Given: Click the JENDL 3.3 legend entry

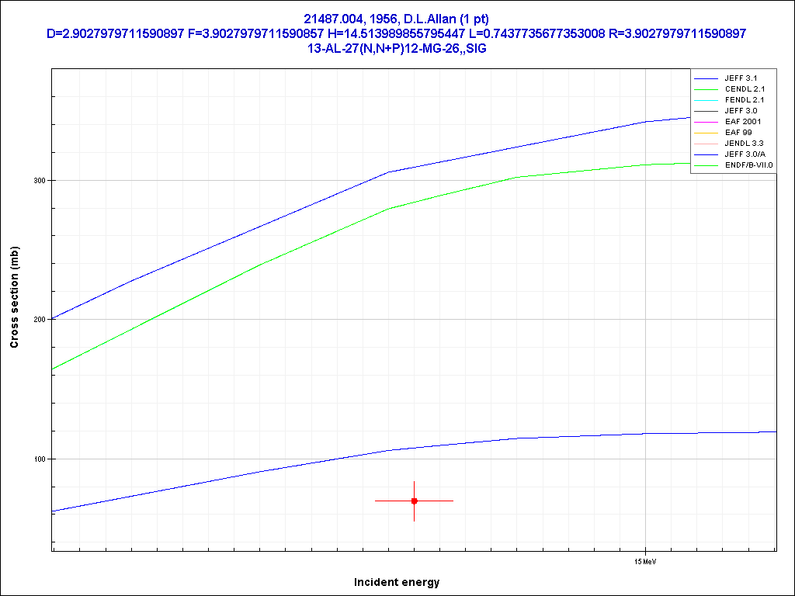Looking at the screenshot, I should pyautogui.click(x=743, y=144).
